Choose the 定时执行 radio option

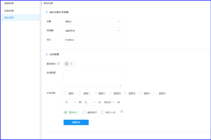84,112
